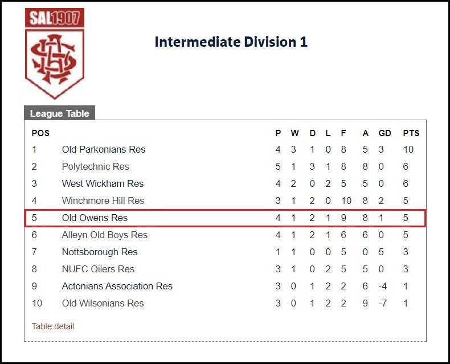Image resolution: width=450 pixels, height=364 pixels.
Task: Click the GD column header
Action: coord(385,133)
